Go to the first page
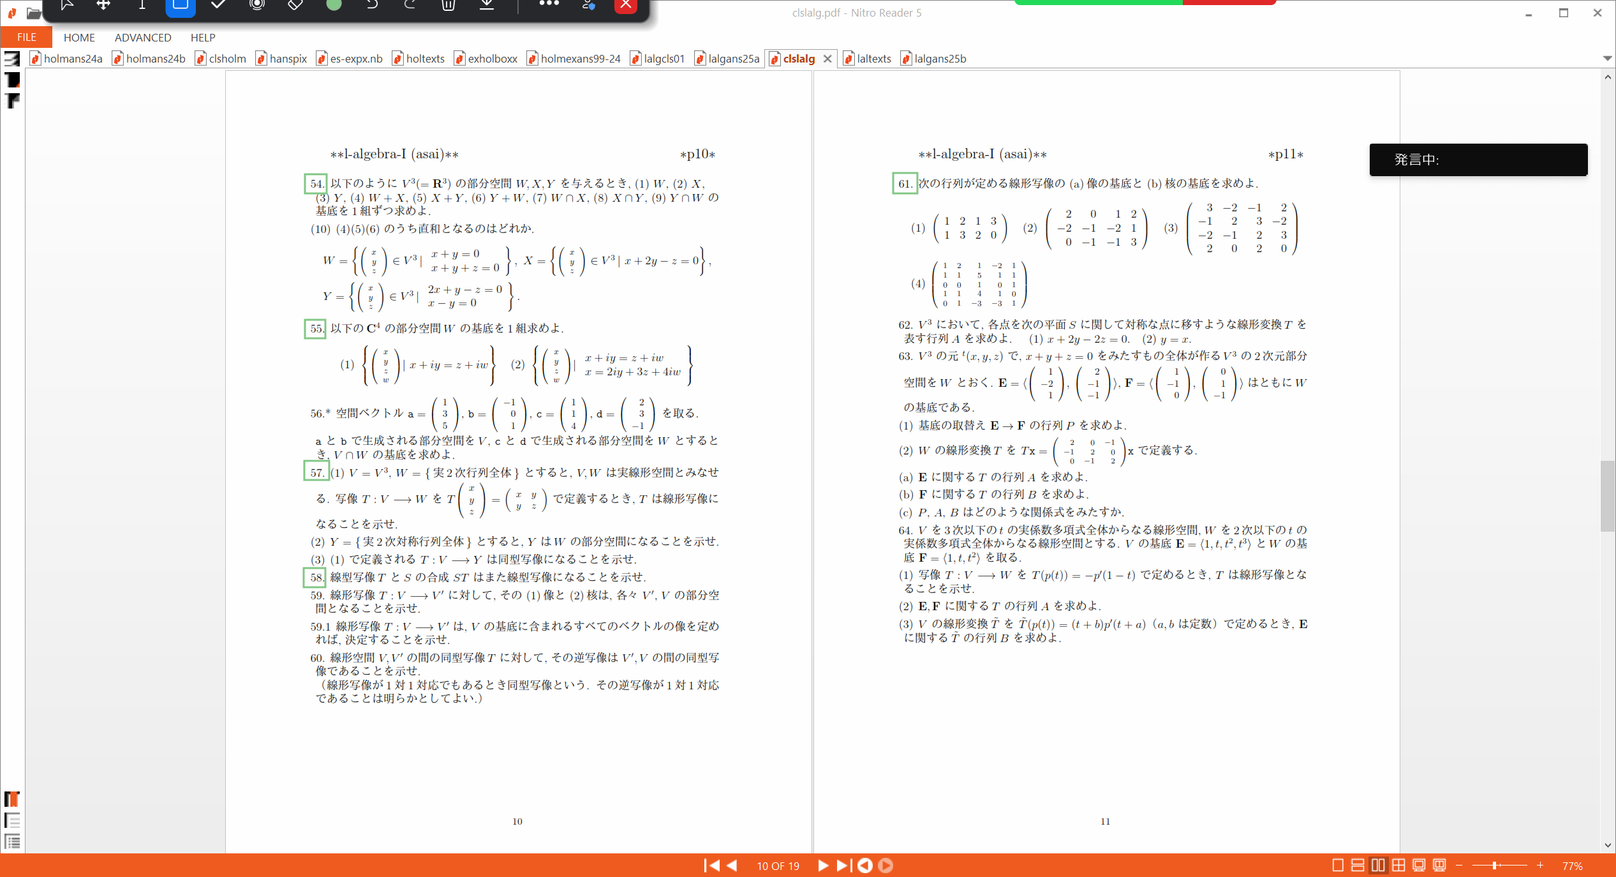 point(711,866)
